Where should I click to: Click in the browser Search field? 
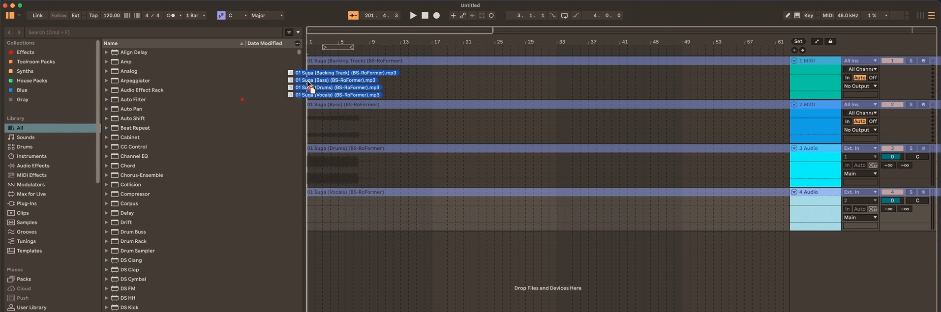[154, 32]
